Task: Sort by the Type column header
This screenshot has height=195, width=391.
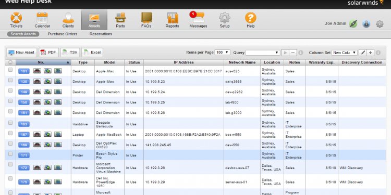Action: point(83,62)
